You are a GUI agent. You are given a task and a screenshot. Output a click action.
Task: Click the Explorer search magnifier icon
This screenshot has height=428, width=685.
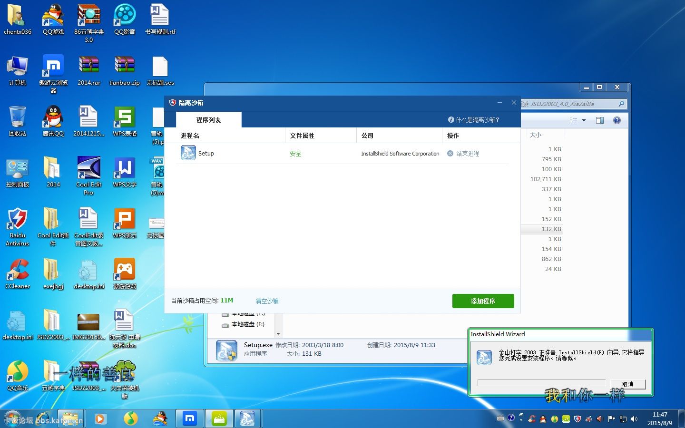click(621, 104)
